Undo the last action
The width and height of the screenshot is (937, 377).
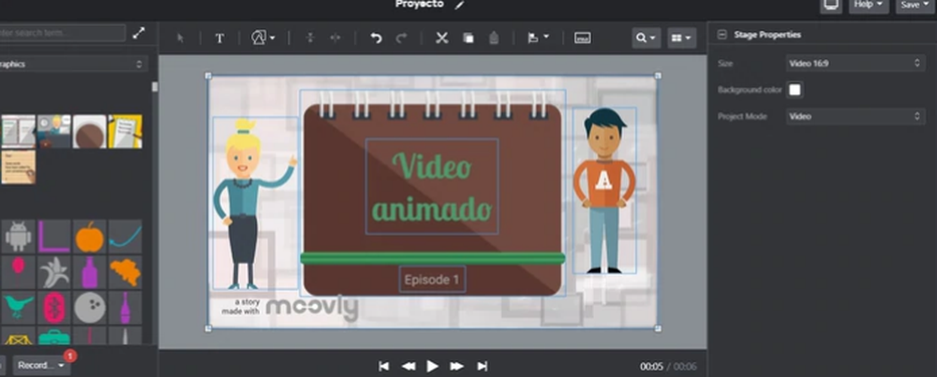tap(376, 38)
